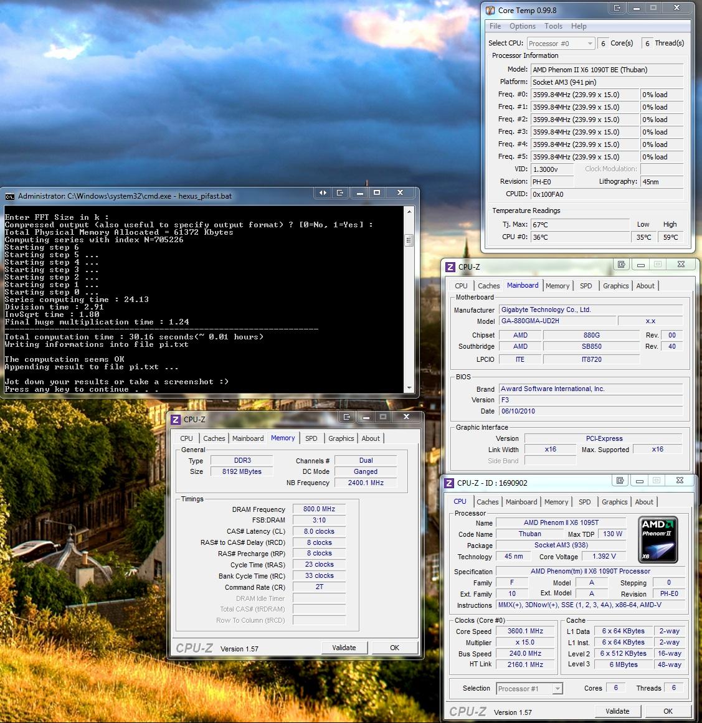Click the Core Voltage 1.392 V value
702x723 pixels.
(x=604, y=557)
